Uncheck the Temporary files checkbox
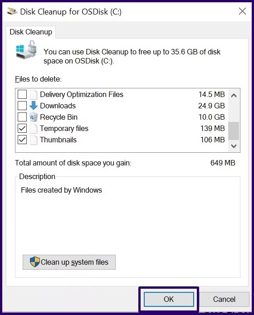The height and width of the screenshot is (315, 254). [22, 129]
